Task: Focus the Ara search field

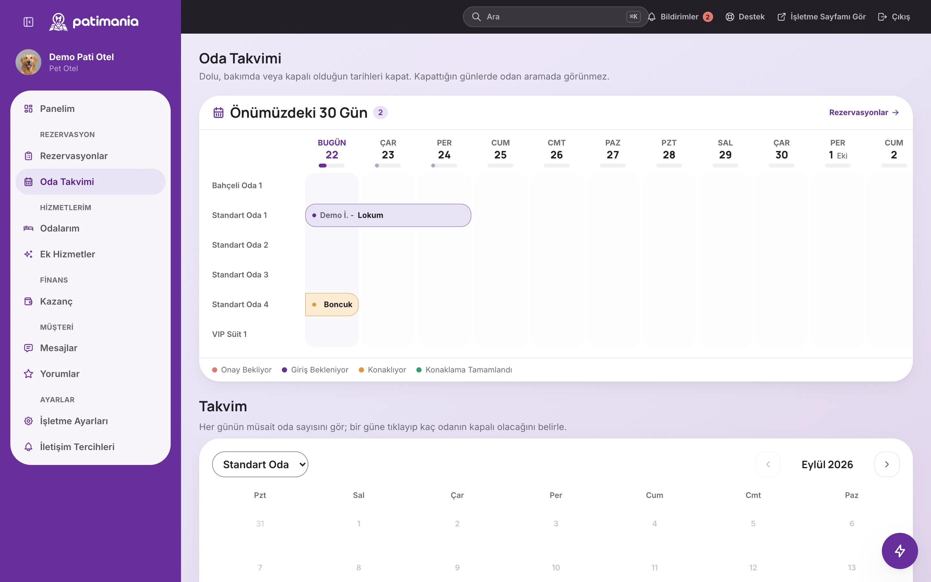Action: point(555,16)
